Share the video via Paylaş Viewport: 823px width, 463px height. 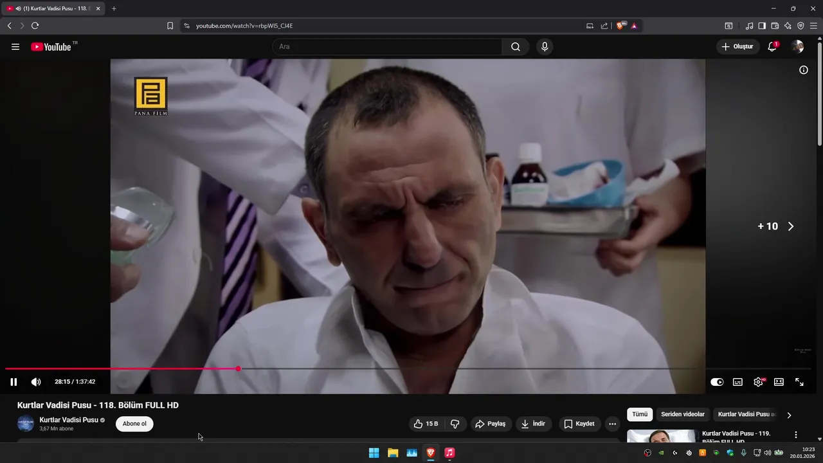tap(491, 424)
